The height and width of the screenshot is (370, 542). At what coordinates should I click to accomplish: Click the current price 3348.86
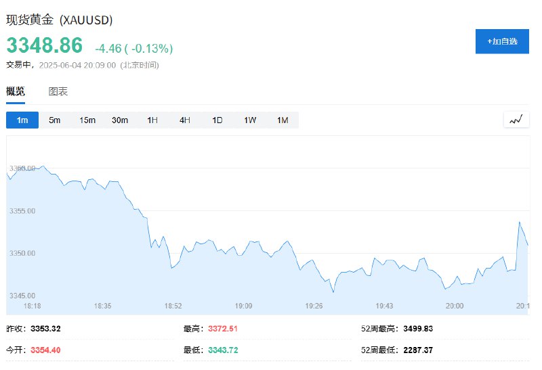point(45,45)
